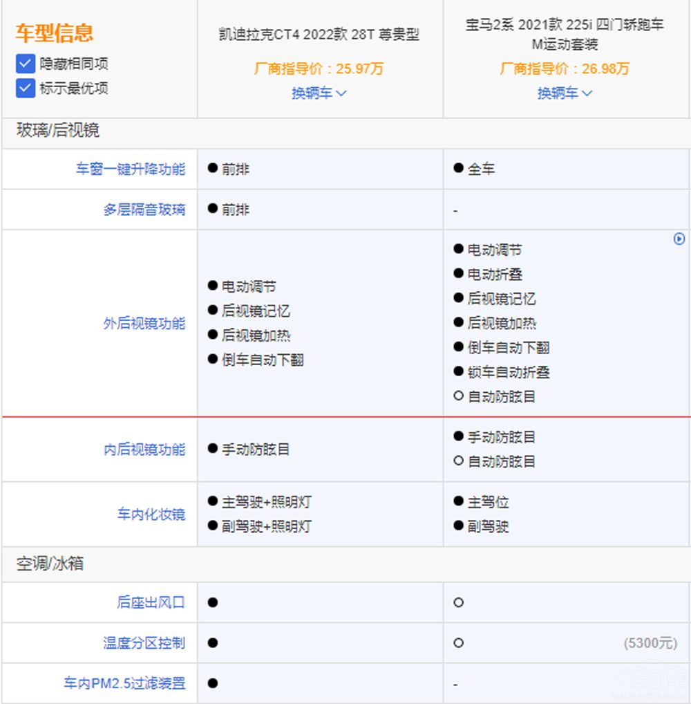Screen dimensions: 691x704
Task: Toggle the 隐藏相同项 checkbox
Action: (x=26, y=64)
